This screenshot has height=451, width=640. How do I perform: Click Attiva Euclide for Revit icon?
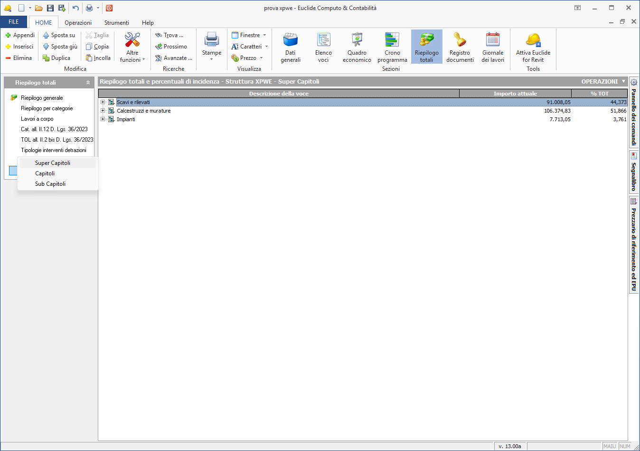[533, 47]
